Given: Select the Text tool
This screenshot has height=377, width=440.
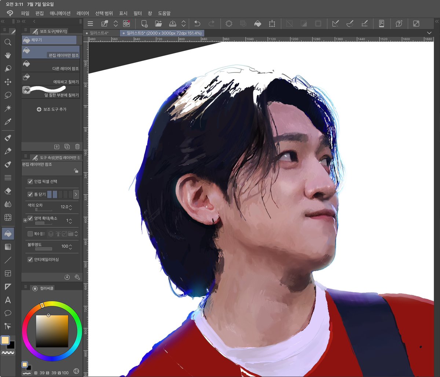Looking at the screenshot, I should [x=8, y=300].
